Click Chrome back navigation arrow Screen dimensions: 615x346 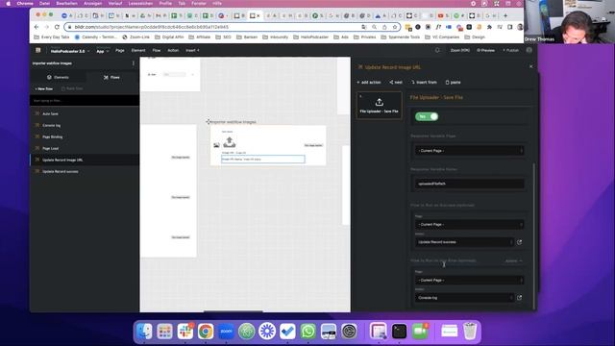point(37,27)
